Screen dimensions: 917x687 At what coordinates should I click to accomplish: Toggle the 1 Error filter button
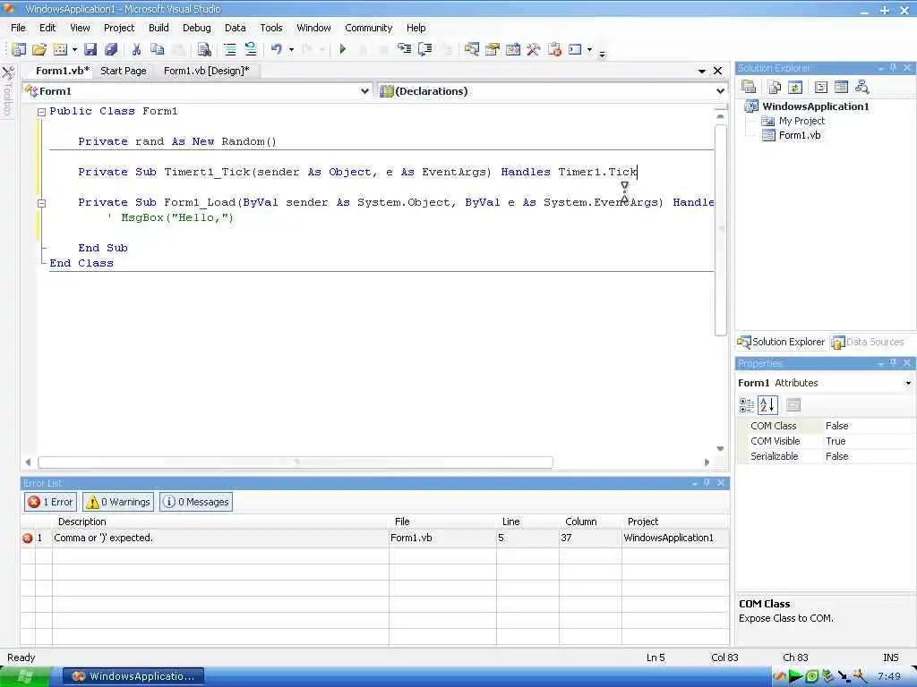[x=50, y=502]
